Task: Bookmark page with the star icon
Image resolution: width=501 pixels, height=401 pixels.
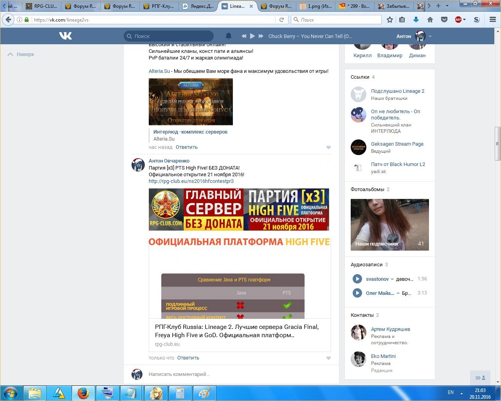Action: tap(390, 20)
